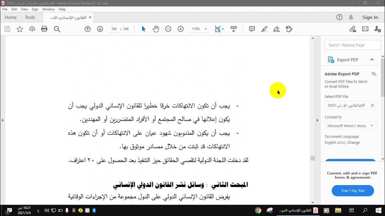Bookmark the file with the star icon

click(20, 29)
